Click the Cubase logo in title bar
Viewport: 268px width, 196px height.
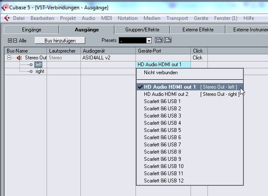tap(4, 8)
